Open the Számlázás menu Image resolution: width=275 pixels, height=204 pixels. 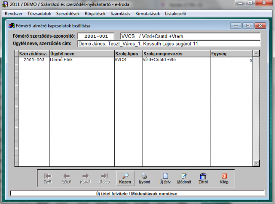tap(120, 13)
